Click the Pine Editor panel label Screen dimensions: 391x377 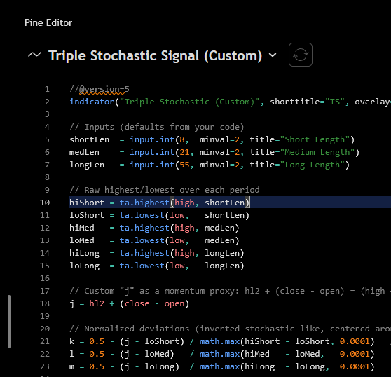[x=48, y=22]
